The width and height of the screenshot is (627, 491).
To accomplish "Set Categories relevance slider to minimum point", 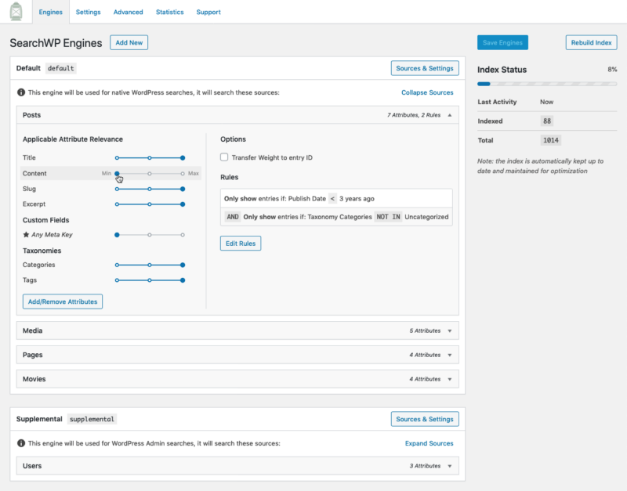I will click(117, 265).
